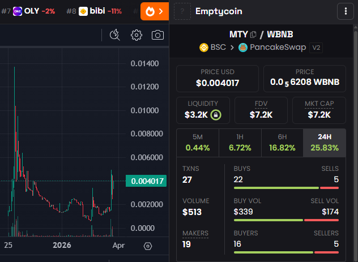Click the Emptycoin placeholder token image
Viewport: 358px width, 262px height.
coord(182,11)
